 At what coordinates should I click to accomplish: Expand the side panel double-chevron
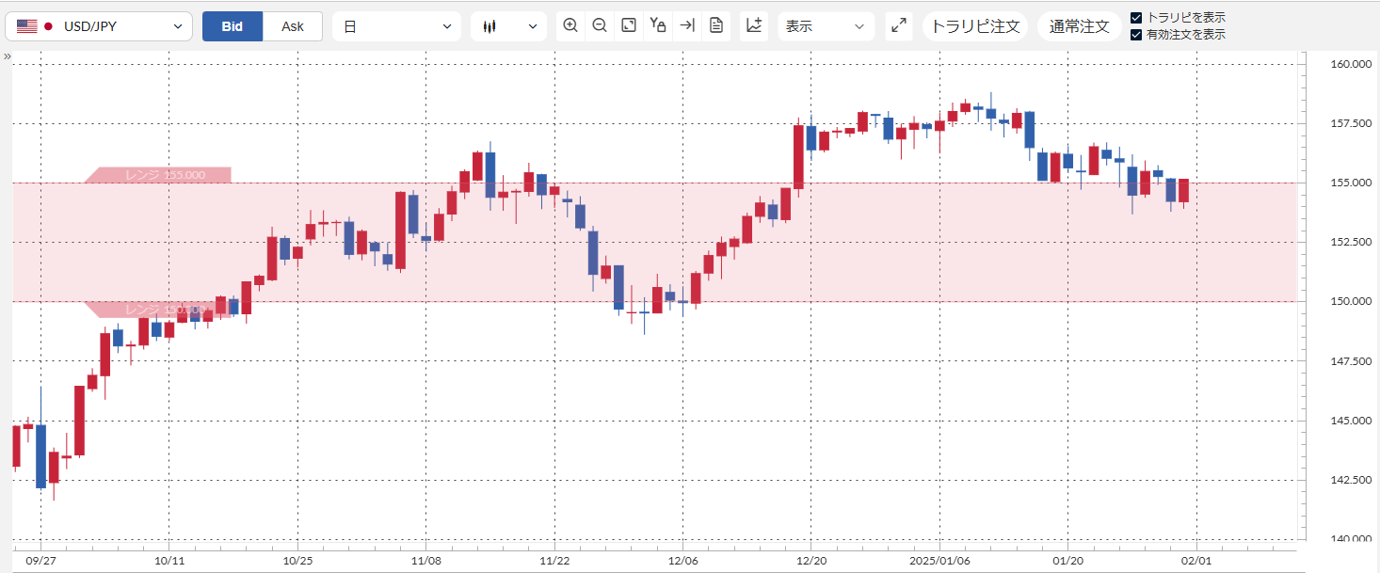7,56
